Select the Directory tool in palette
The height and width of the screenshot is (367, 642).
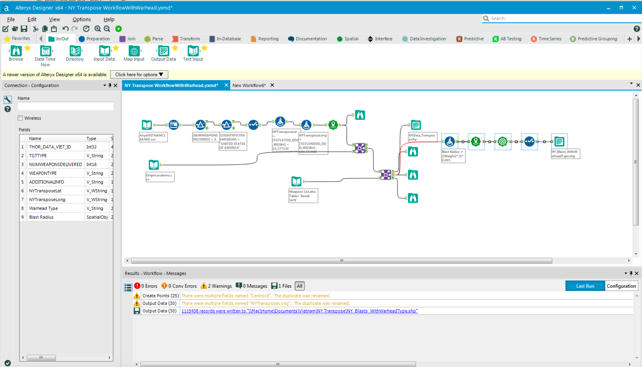pos(75,53)
